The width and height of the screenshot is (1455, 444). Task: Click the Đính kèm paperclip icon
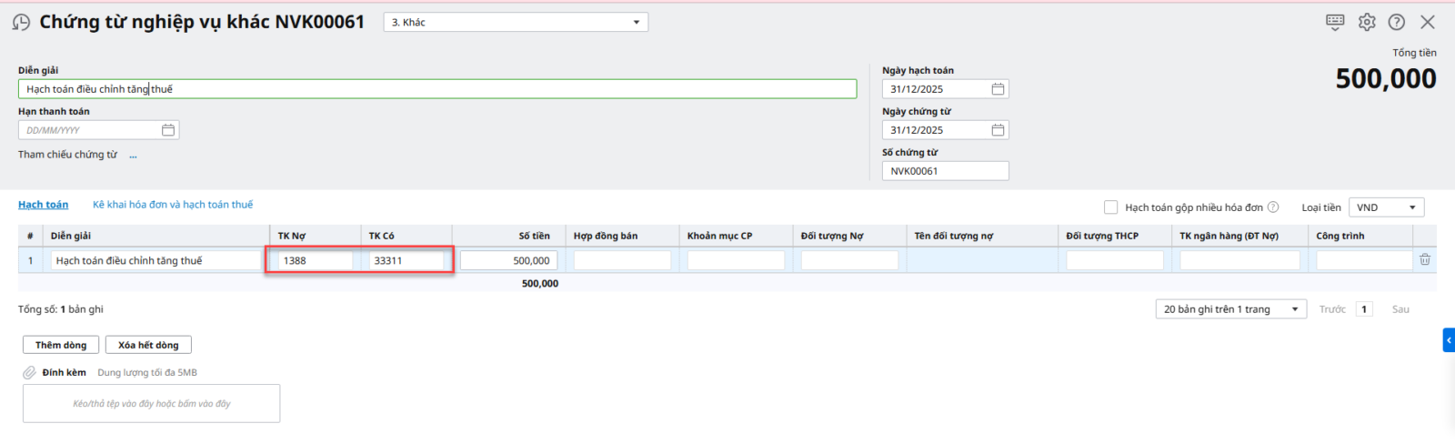point(29,372)
